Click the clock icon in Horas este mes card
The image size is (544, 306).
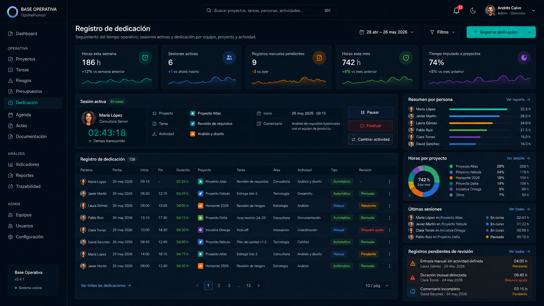(x=406, y=58)
